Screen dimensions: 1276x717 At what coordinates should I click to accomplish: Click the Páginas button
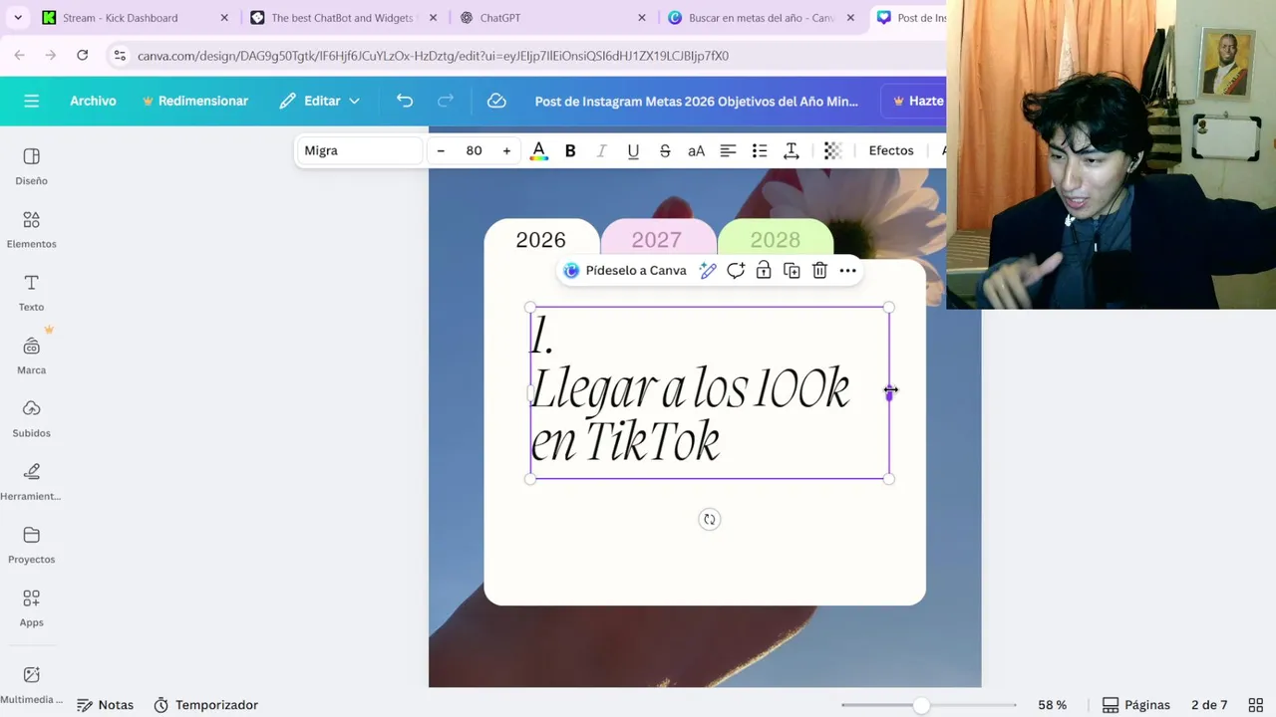(1135, 705)
